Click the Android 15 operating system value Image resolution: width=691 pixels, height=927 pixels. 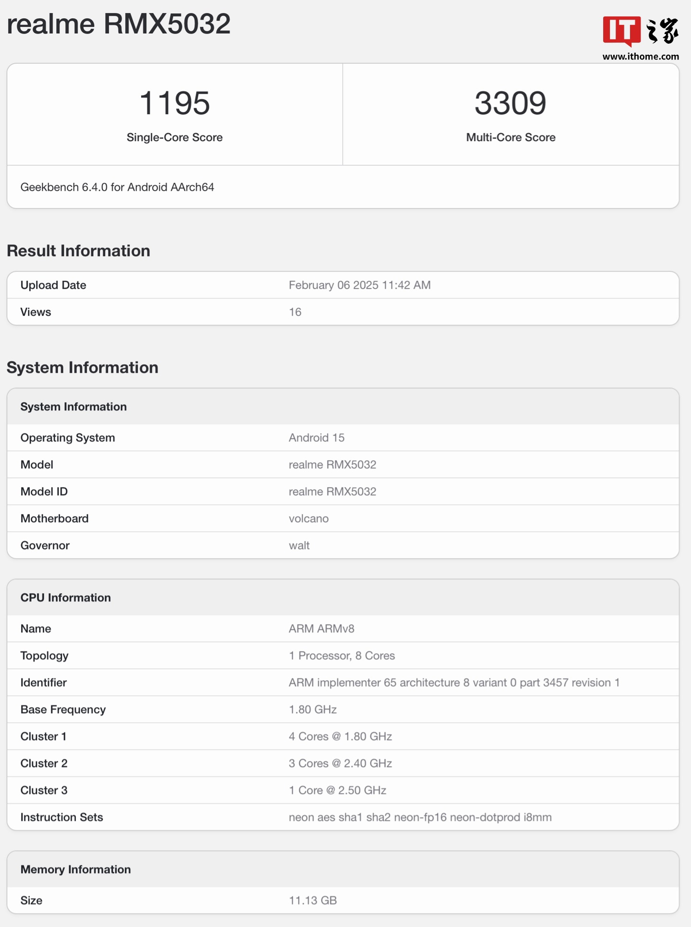pos(316,438)
